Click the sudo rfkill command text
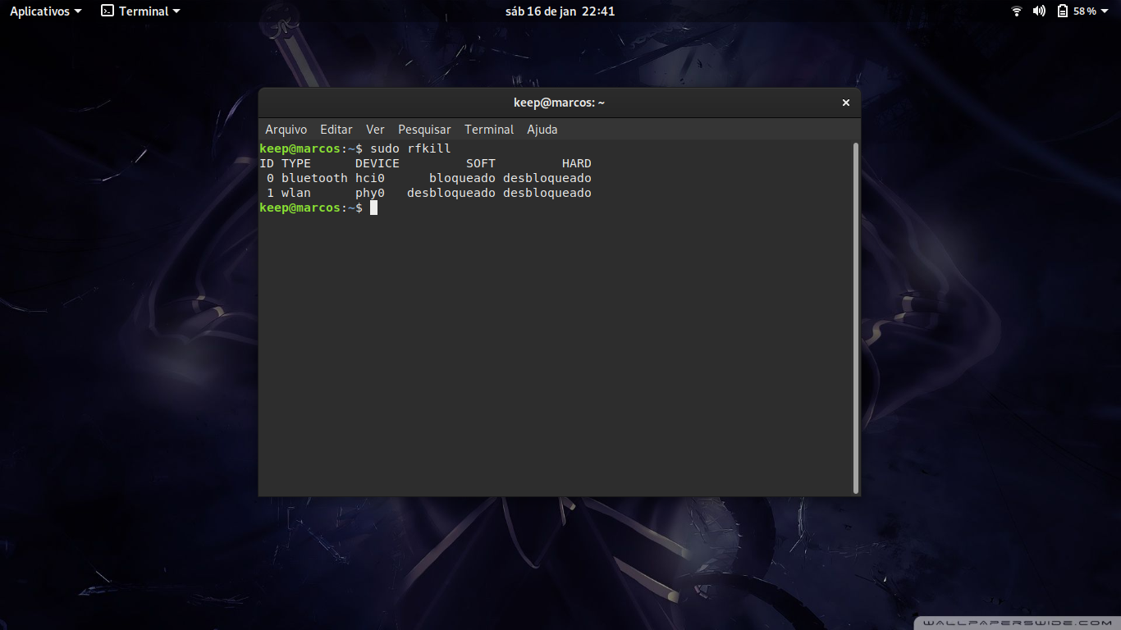The width and height of the screenshot is (1121, 630). pos(410,148)
